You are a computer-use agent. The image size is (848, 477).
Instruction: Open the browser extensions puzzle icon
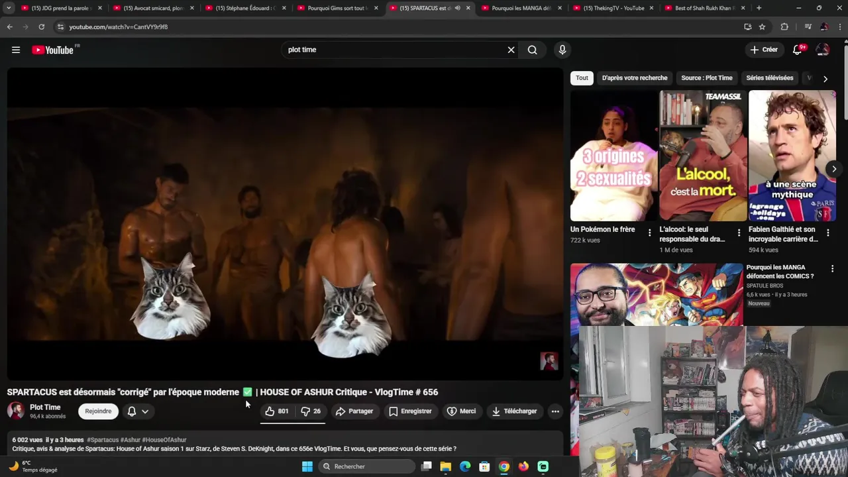784,26
